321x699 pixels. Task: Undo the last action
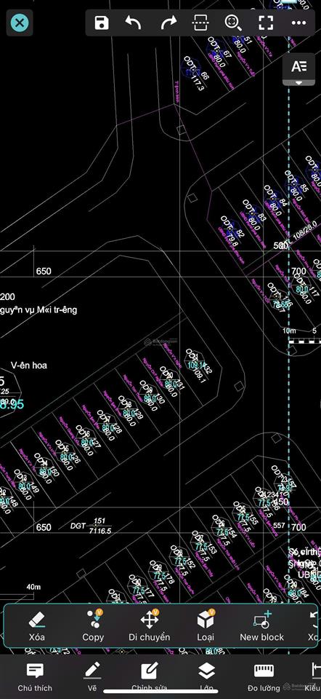pyautogui.click(x=134, y=23)
